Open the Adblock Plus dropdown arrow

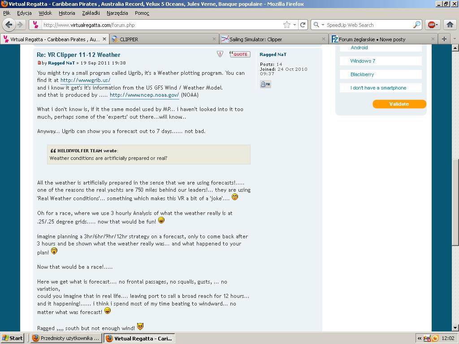pos(437,25)
